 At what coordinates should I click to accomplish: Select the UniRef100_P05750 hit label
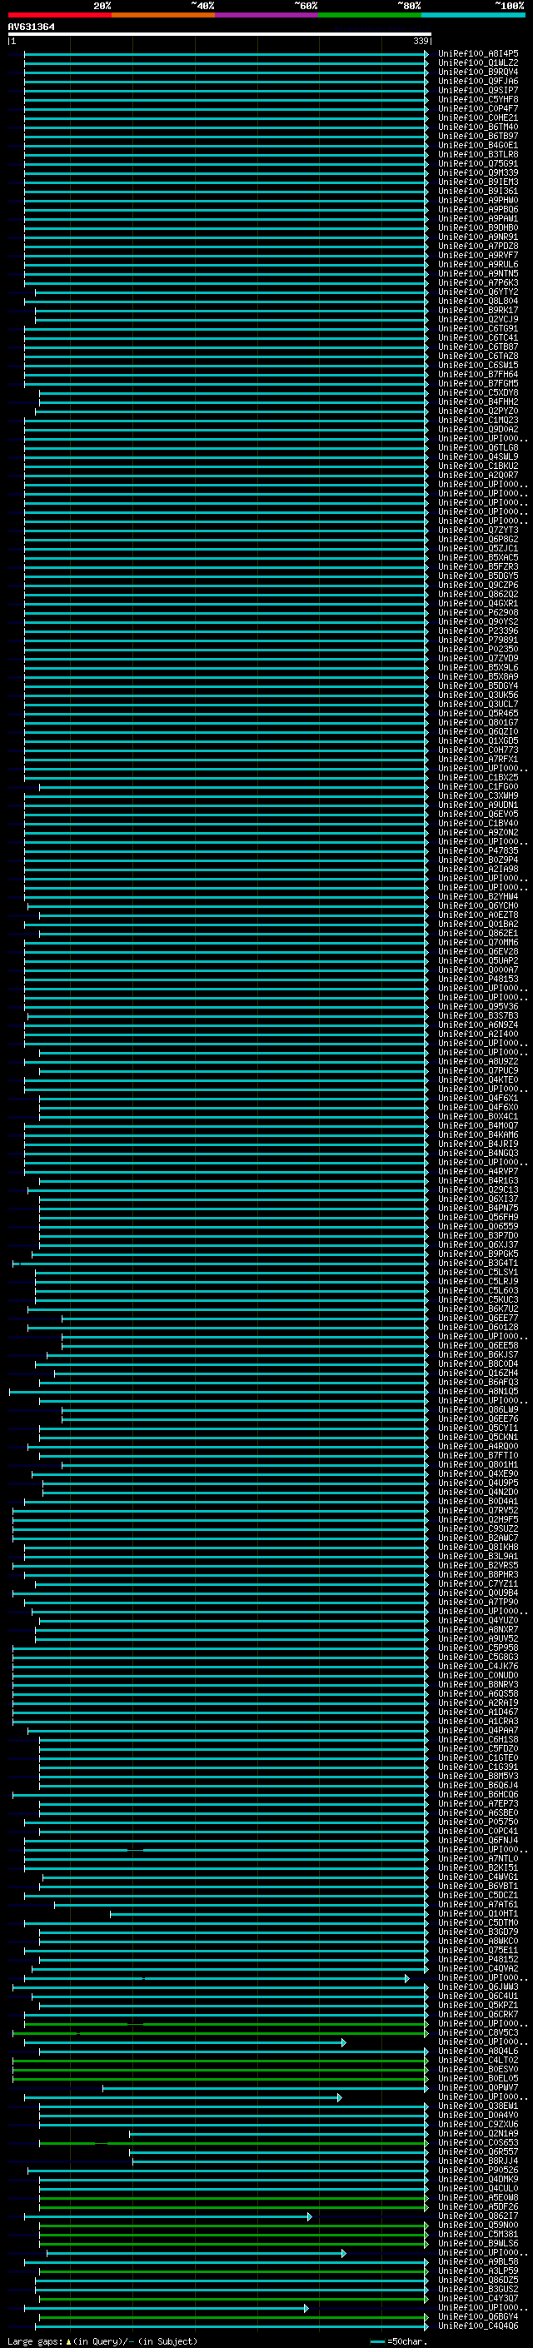click(x=478, y=1822)
